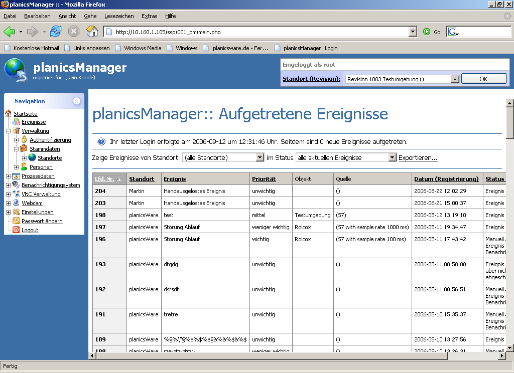Collapse the Navigation panel chevron
The height and width of the screenshot is (373, 514).
pos(76,101)
